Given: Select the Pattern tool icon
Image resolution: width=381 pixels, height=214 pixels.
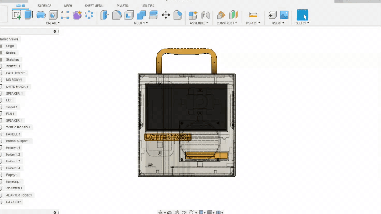Looking at the screenshot, I should (x=89, y=15).
